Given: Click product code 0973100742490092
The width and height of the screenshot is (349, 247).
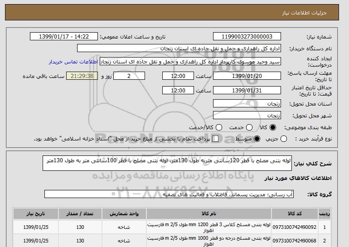Looking at the screenshot, I should (x=295, y=227).
